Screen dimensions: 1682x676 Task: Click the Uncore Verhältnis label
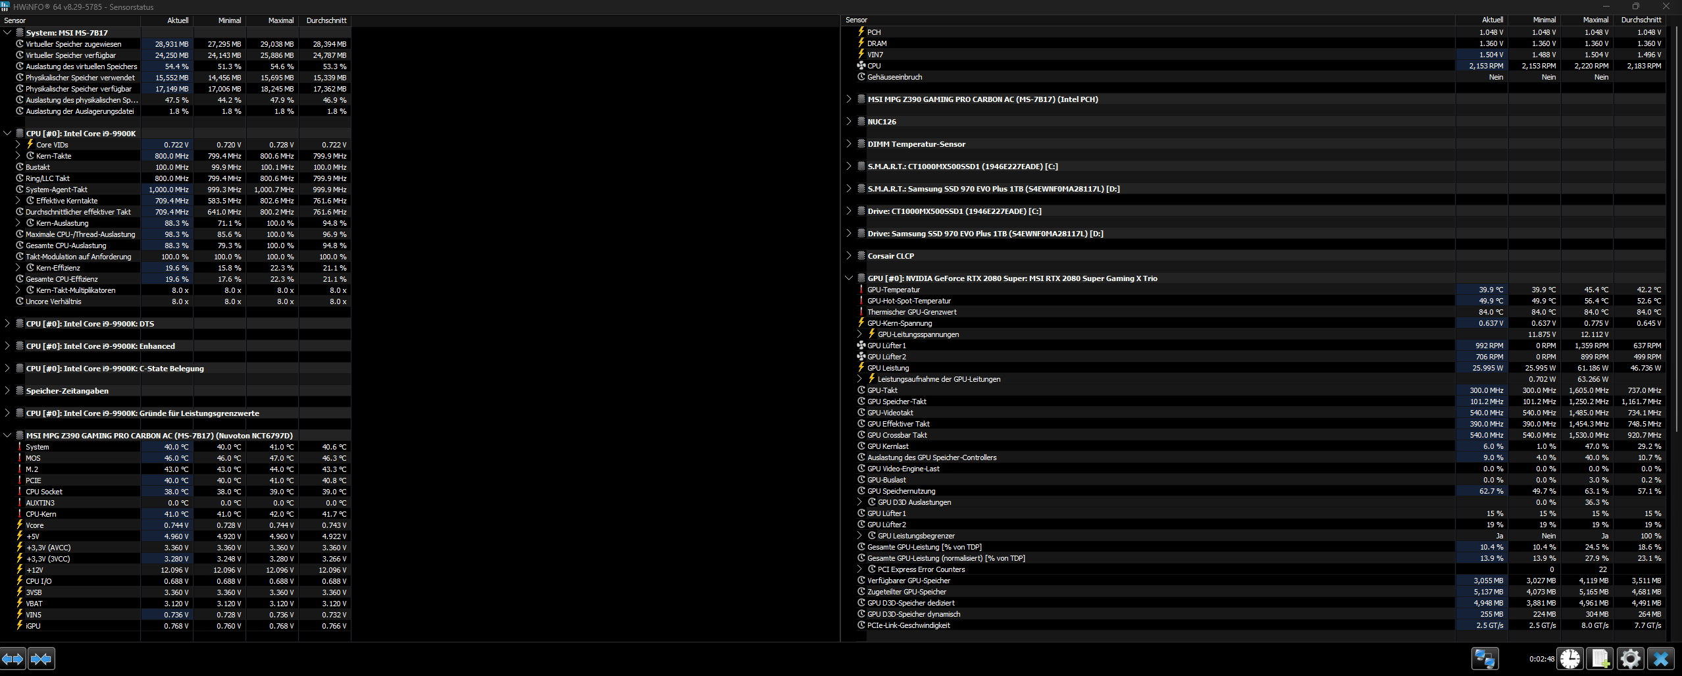[53, 301]
